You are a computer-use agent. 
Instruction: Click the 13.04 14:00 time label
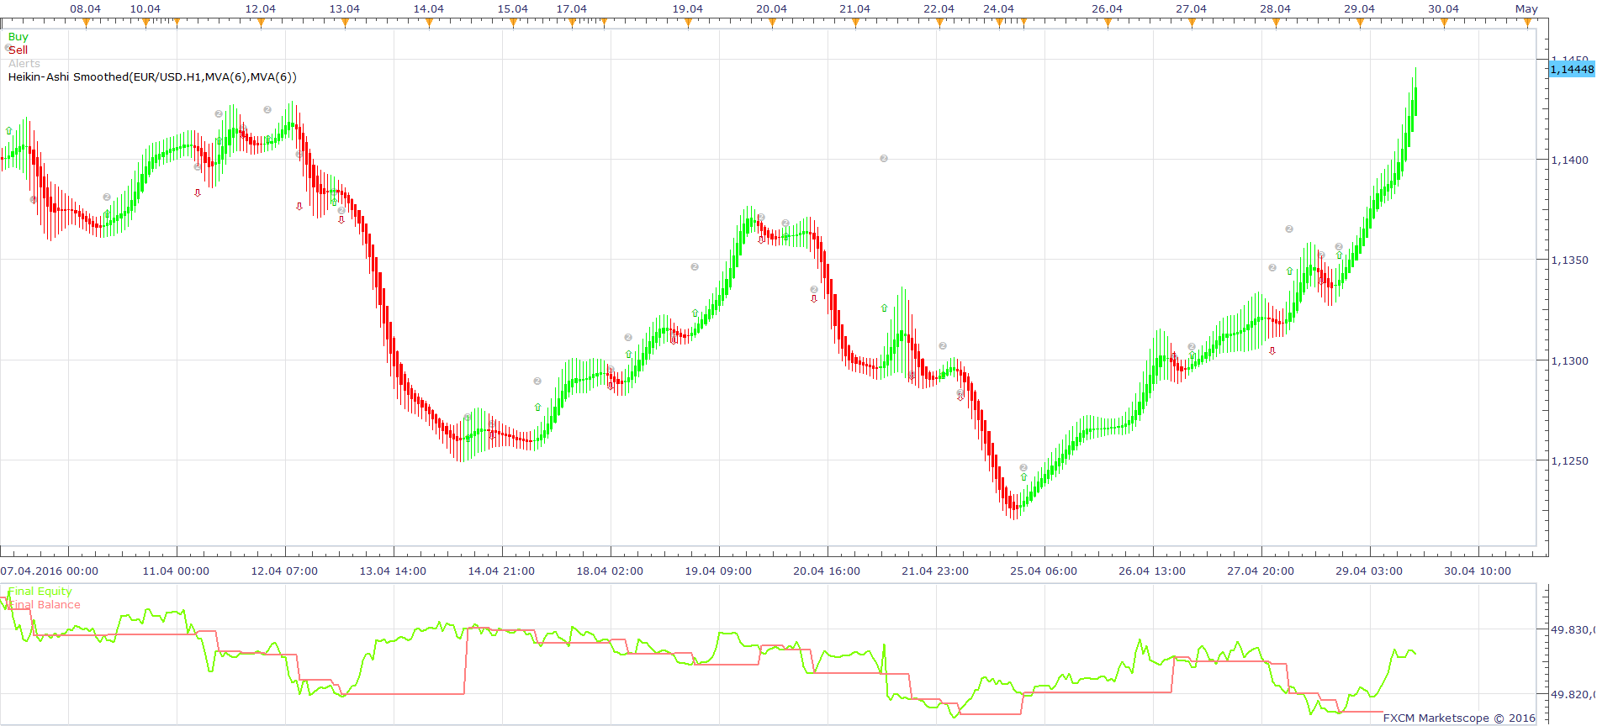393,571
